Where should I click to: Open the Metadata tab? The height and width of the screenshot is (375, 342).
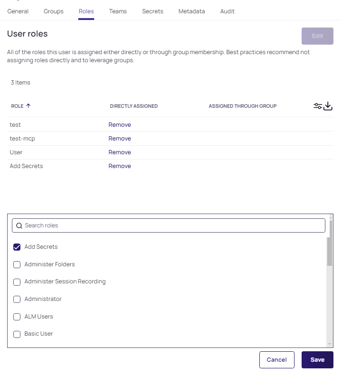[x=192, y=11]
